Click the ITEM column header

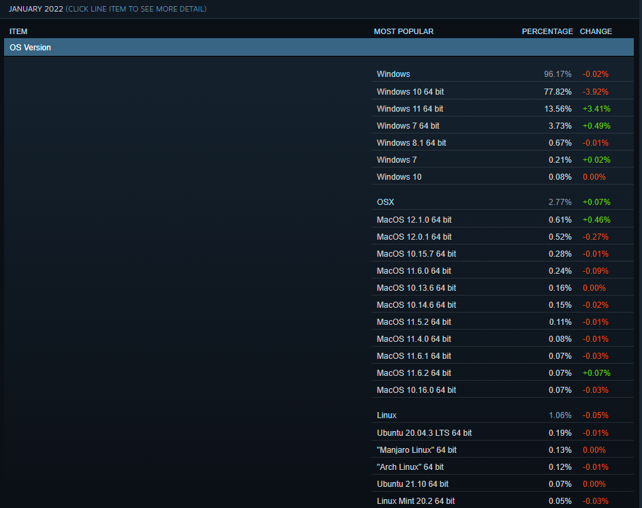[18, 31]
